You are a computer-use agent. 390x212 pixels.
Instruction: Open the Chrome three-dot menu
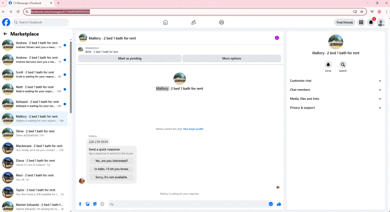(x=386, y=12)
